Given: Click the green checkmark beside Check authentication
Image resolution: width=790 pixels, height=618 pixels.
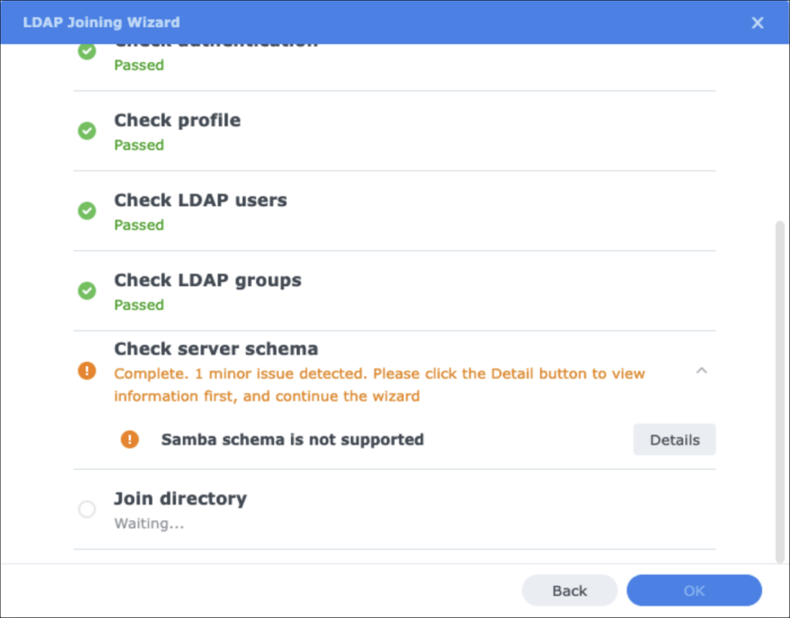Looking at the screenshot, I should 86,51.
